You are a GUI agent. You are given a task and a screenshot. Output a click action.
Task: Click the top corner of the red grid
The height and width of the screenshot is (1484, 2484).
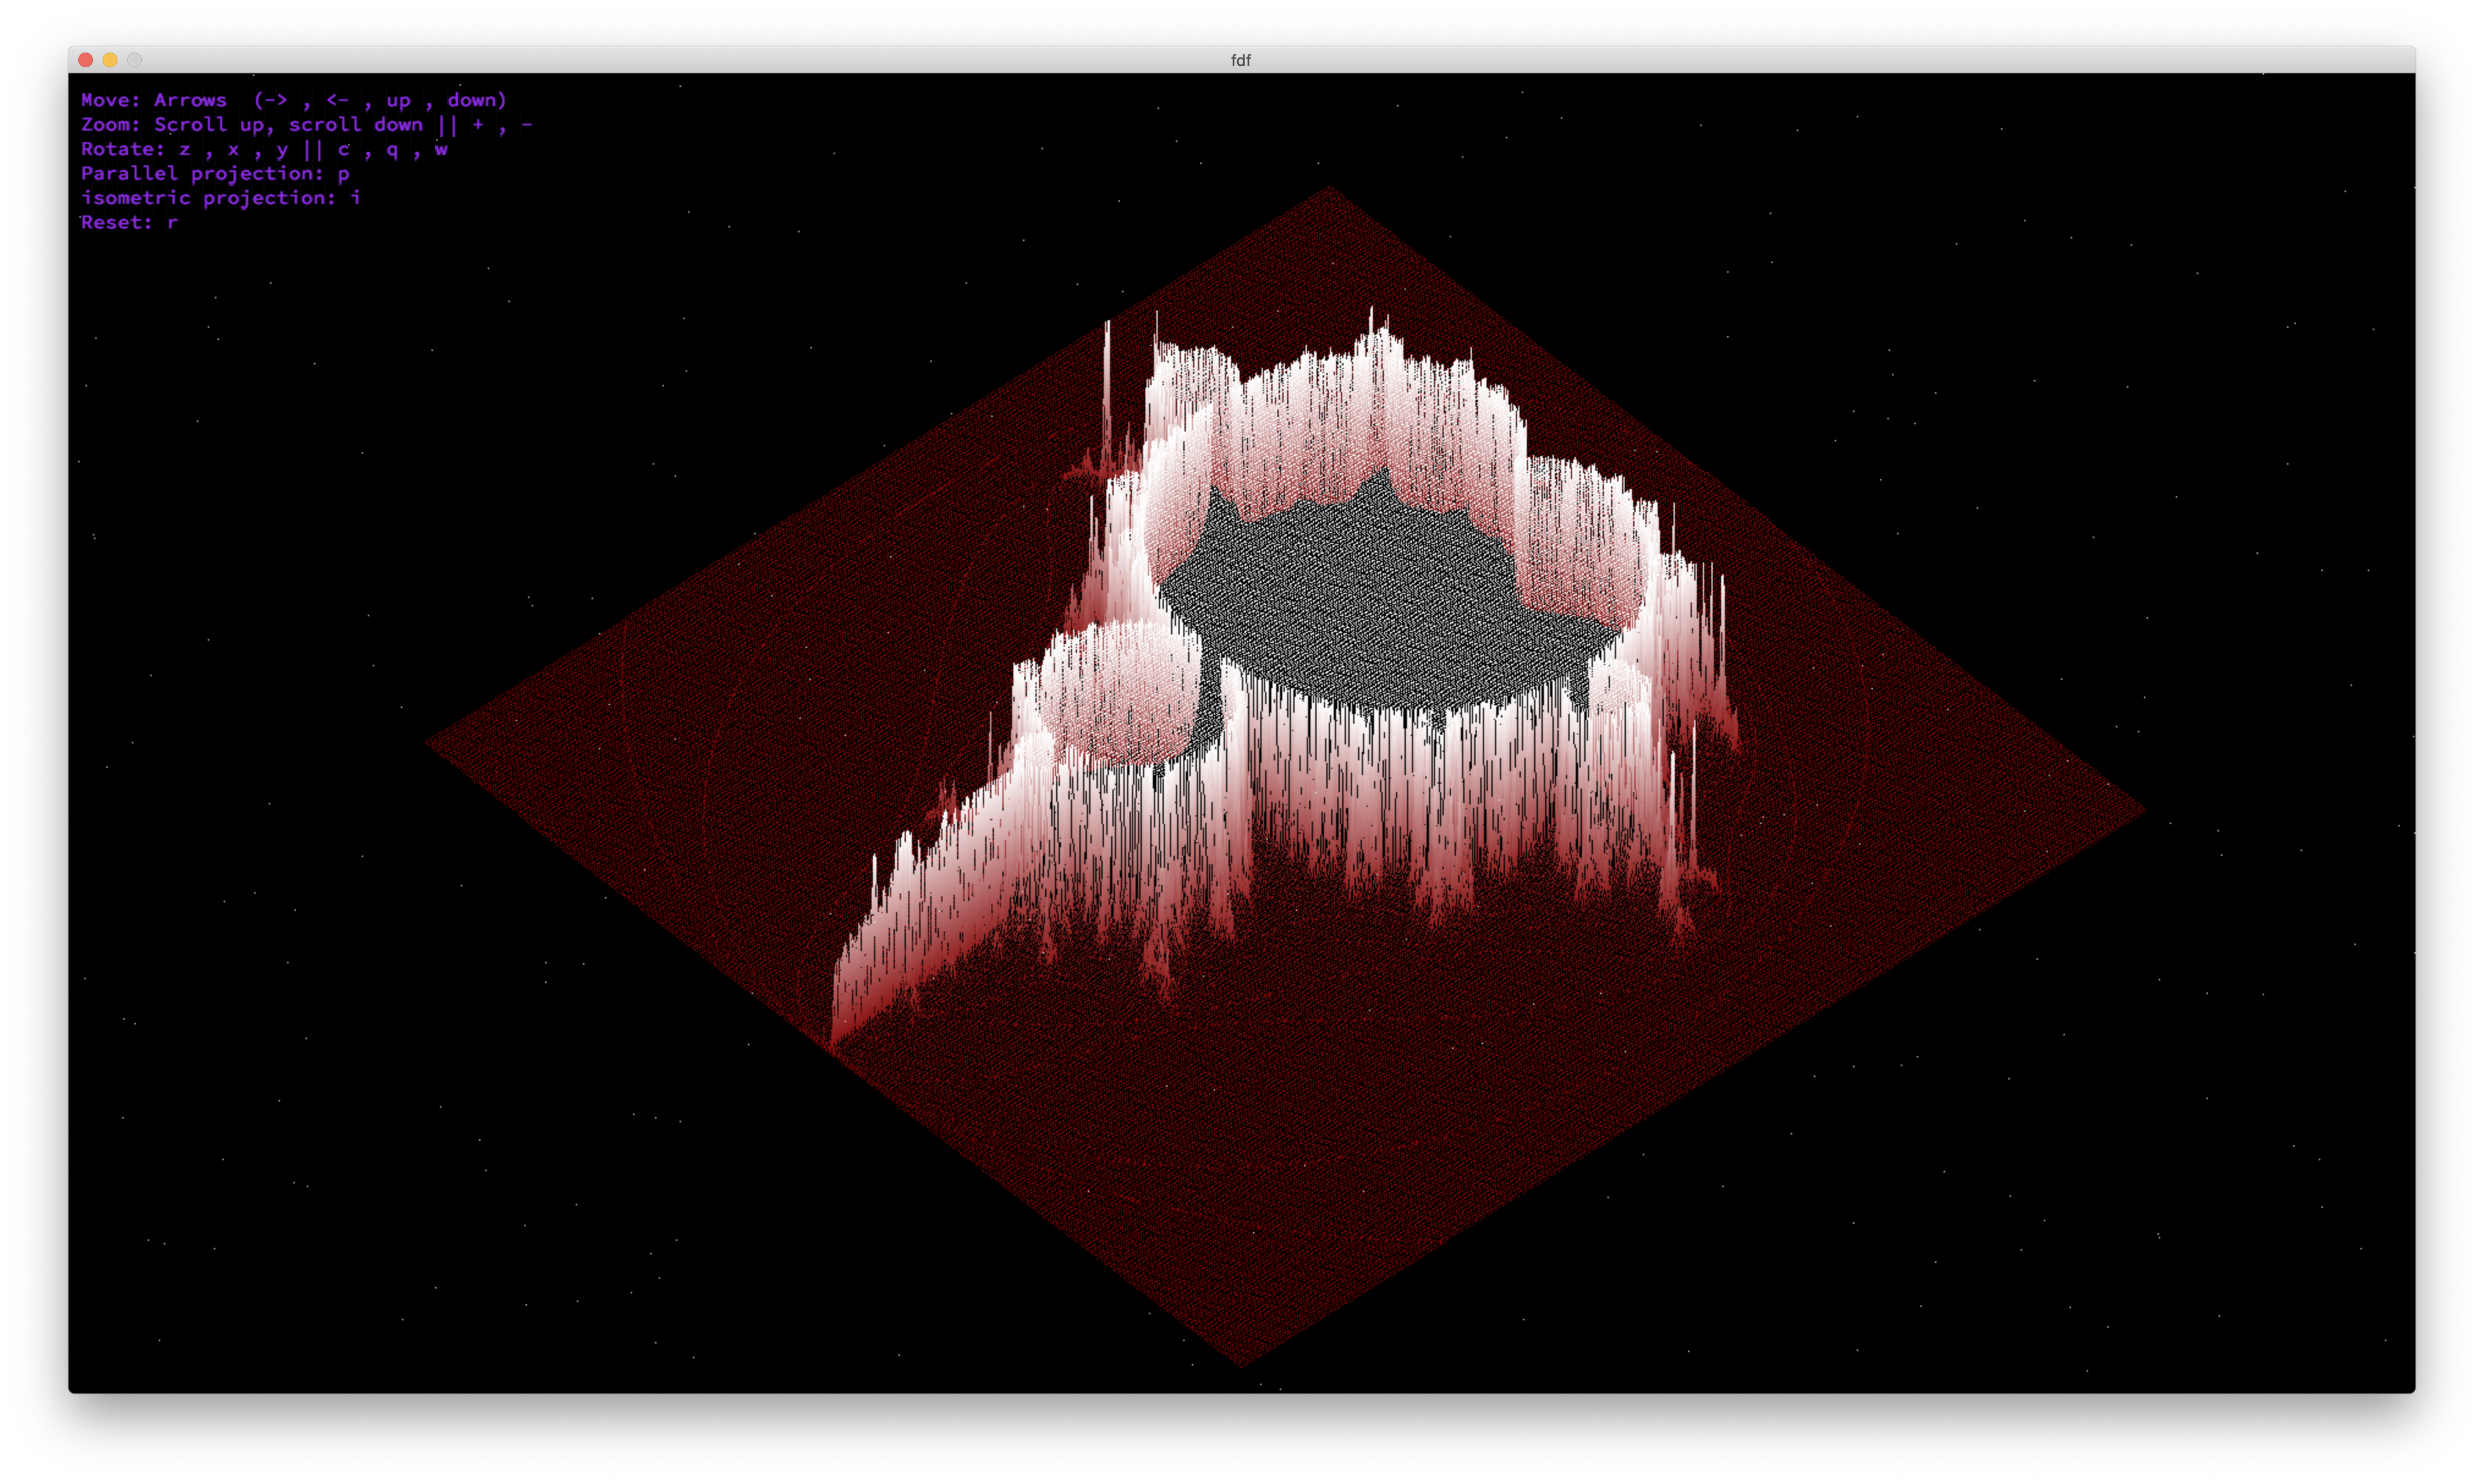point(1331,190)
